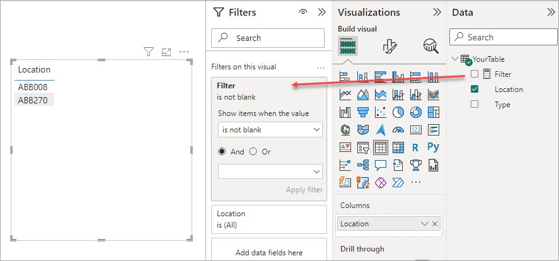Click the Apply filter button
The width and height of the screenshot is (559, 261).
click(x=304, y=190)
